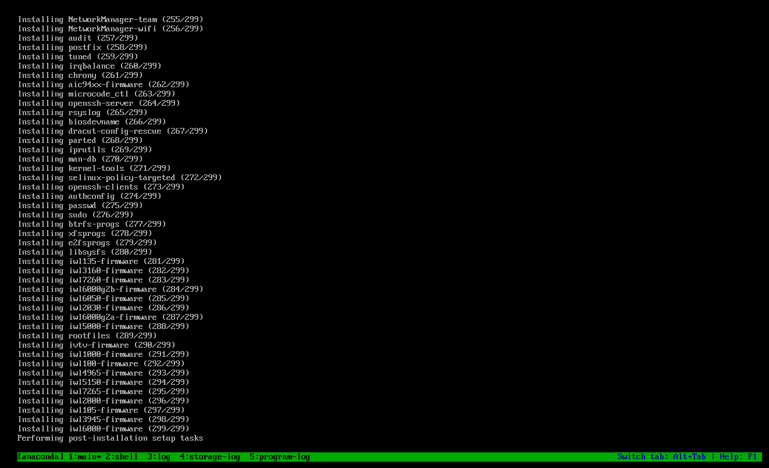Select the 'Performing post-installation setup tasks' line

(x=111, y=438)
